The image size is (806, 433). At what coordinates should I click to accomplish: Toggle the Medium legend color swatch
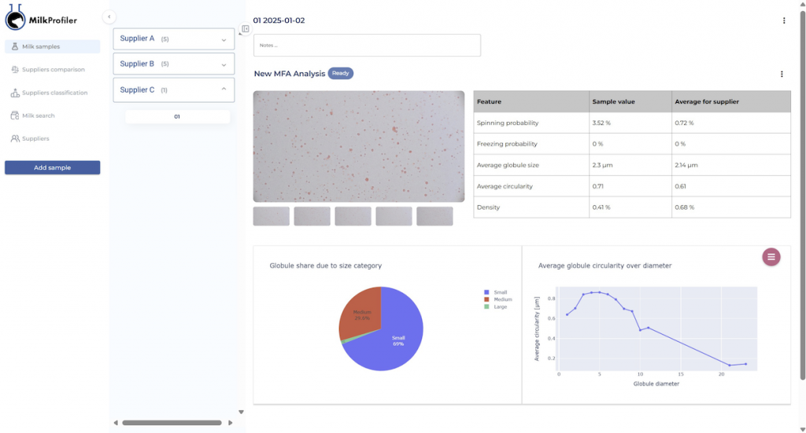[x=486, y=299]
